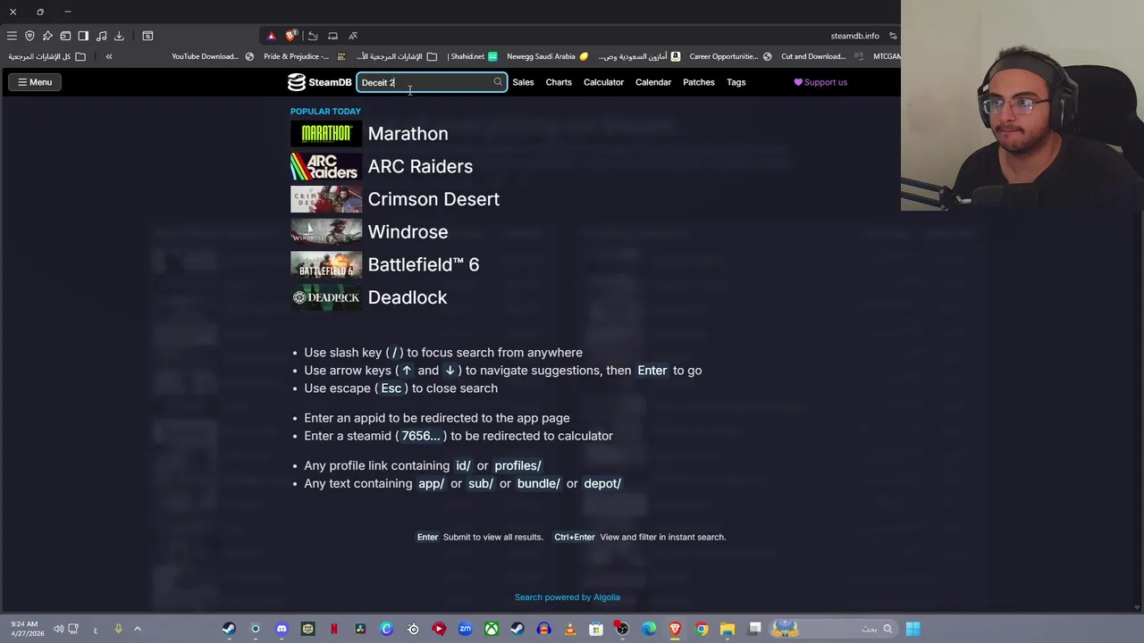Click the Brave lion shields icon

[290, 36]
